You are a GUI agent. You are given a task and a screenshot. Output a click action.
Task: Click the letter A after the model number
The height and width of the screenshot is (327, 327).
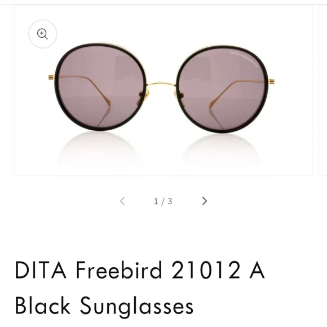click(257, 270)
